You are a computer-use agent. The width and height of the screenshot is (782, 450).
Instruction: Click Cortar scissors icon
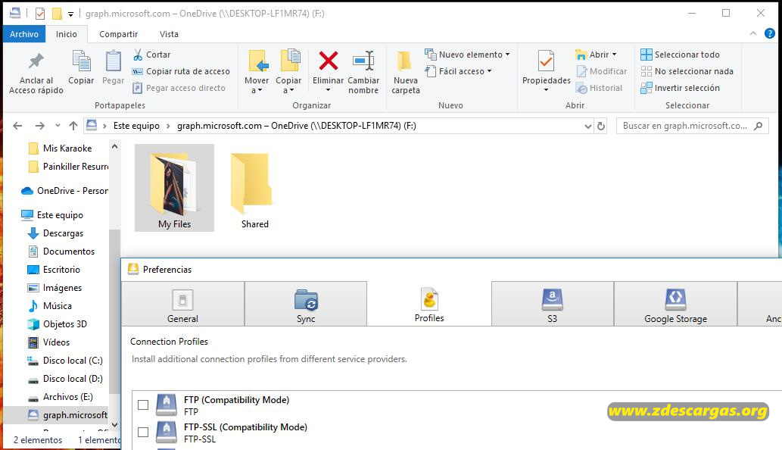(138, 55)
